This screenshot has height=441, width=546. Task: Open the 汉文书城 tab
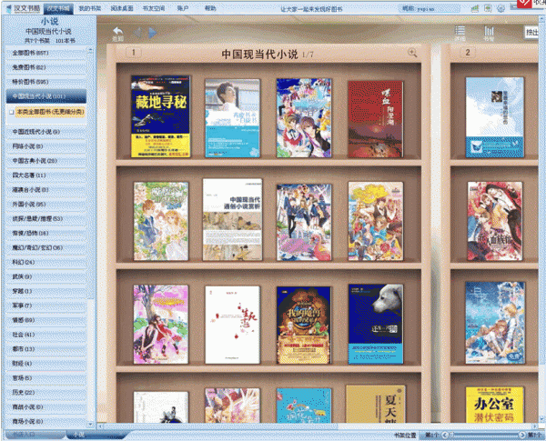58,8
